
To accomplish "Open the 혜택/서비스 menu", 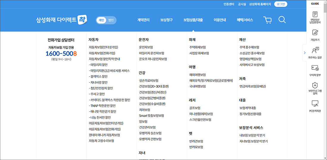I will [245, 20].
